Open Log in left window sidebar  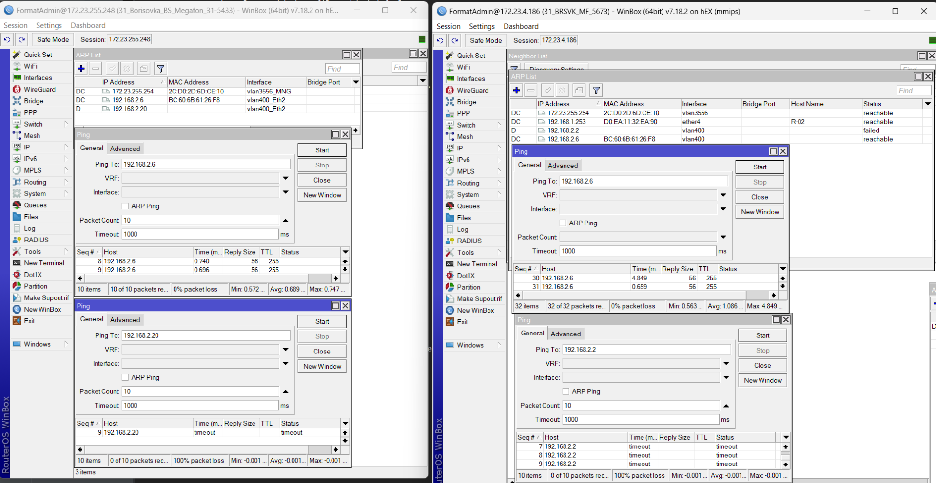29,228
